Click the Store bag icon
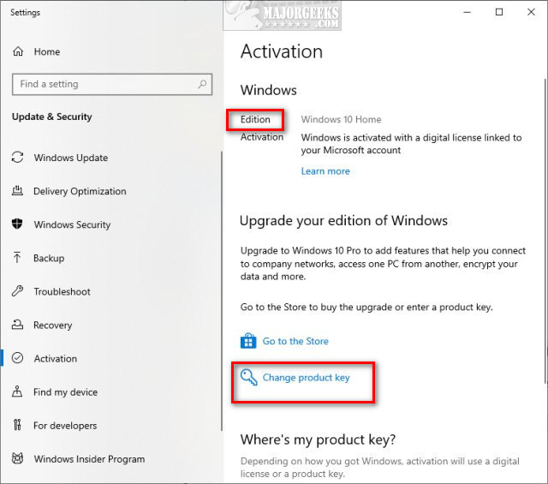The image size is (548, 484). [x=248, y=341]
